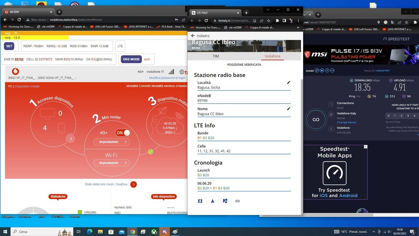This screenshot has width=419, height=236.
Task: Edit the Località field with the pencil icon
Action: (288, 82)
